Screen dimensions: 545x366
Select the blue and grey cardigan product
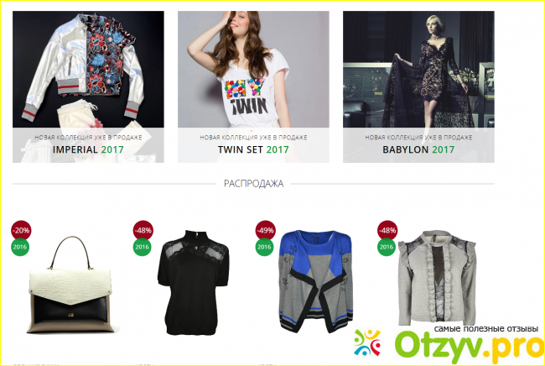coord(316,281)
